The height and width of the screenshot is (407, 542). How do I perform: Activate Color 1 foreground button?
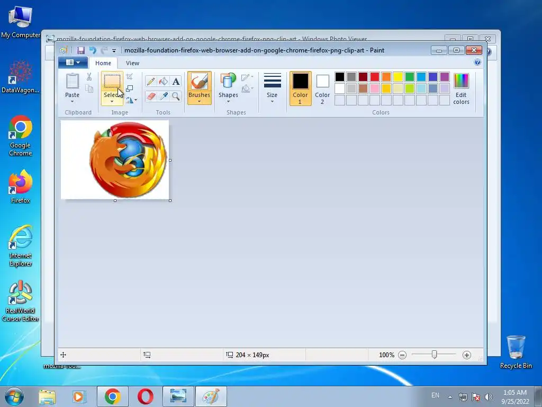(300, 89)
